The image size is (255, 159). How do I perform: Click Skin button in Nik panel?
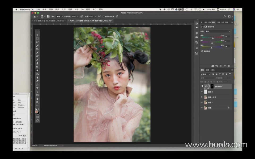click(x=22, y=100)
